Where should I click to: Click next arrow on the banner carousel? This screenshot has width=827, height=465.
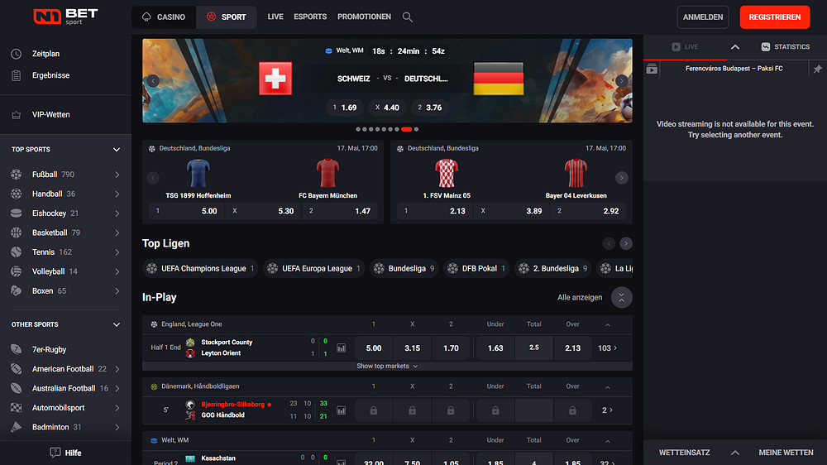(622, 81)
